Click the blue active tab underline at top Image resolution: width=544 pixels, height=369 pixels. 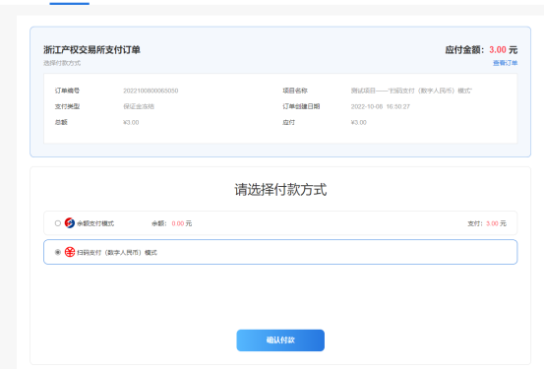[70, 4]
